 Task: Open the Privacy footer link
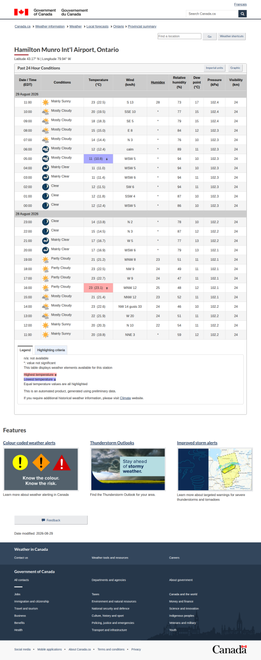point(136,649)
